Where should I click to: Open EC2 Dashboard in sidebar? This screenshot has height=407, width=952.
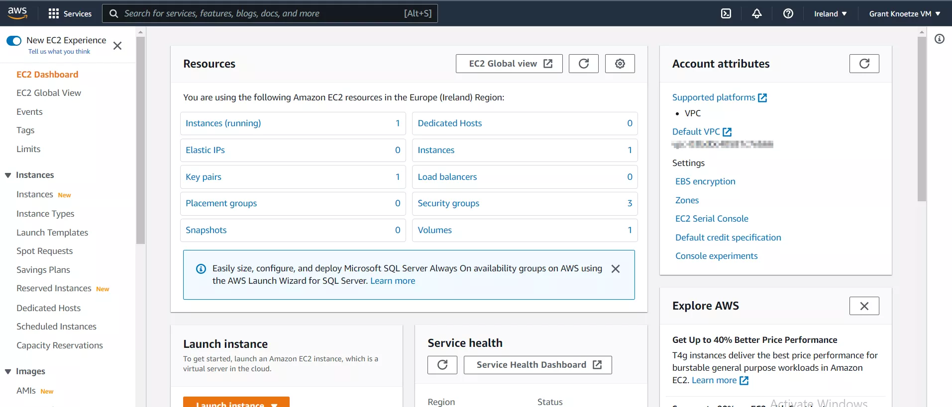[x=47, y=75]
